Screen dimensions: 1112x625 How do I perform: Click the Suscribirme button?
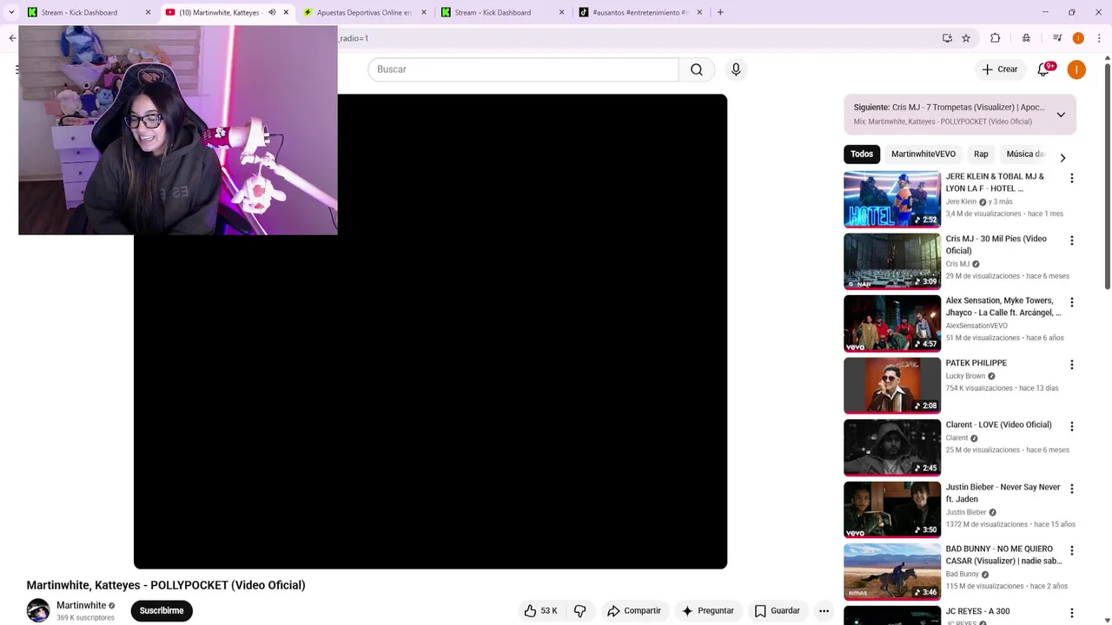tap(162, 611)
